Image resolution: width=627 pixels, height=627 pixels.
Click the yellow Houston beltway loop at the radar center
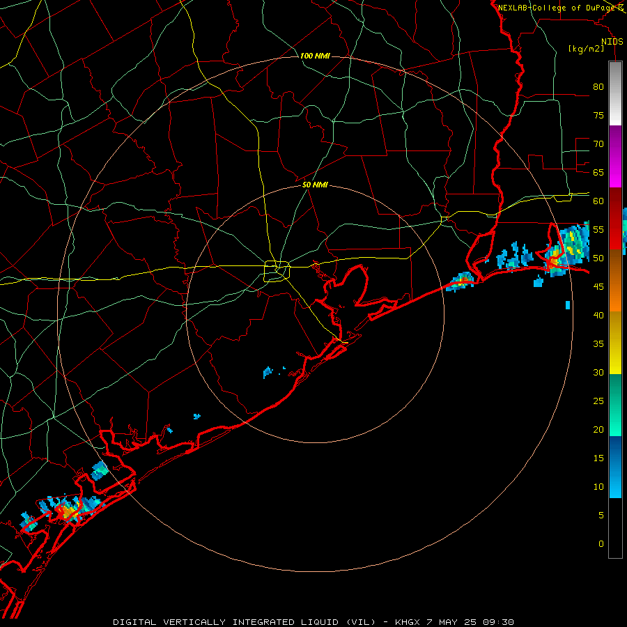click(x=277, y=271)
